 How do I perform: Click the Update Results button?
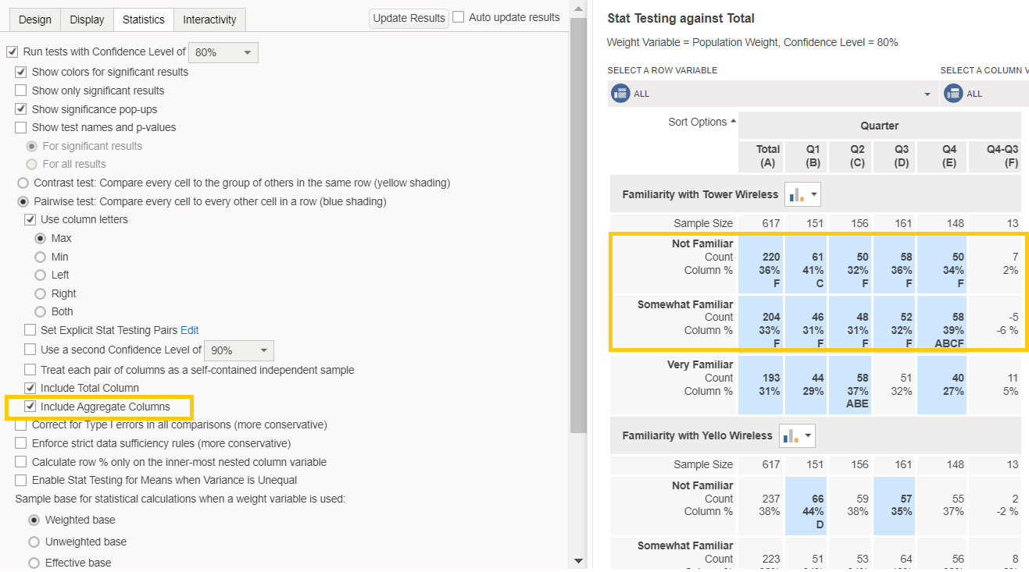tap(409, 18)
